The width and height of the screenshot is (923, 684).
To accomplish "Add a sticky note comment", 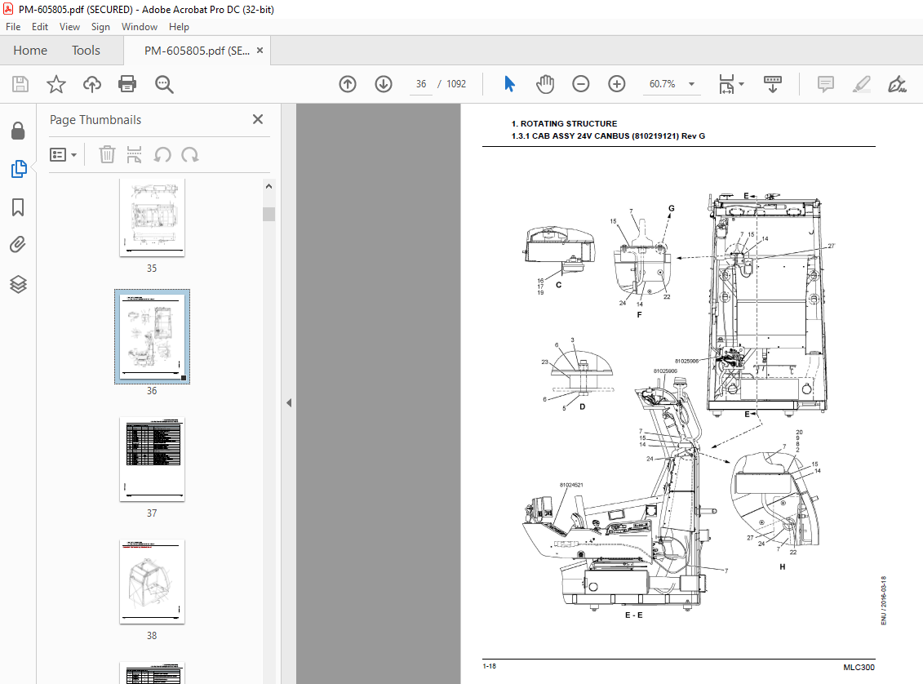I will click(x=826, y=84).
